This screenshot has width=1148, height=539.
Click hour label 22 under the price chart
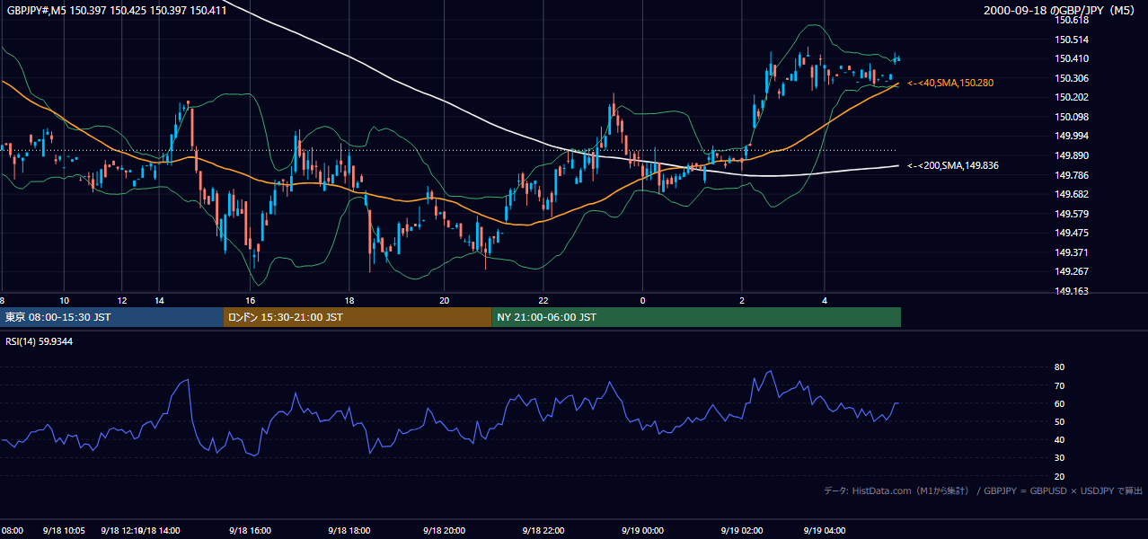pos(543,300)
